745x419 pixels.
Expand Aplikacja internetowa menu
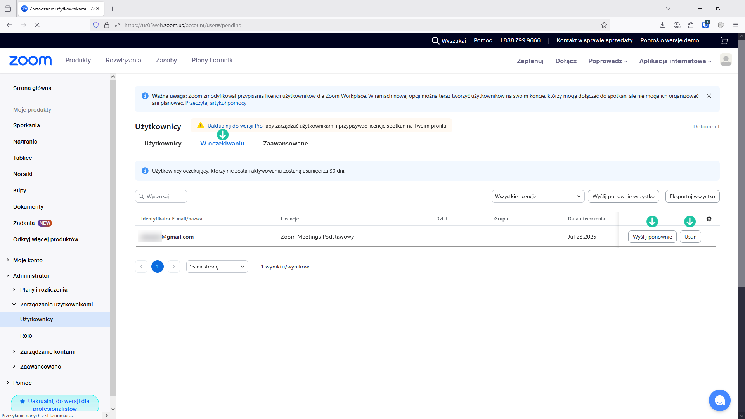[675, 61]
